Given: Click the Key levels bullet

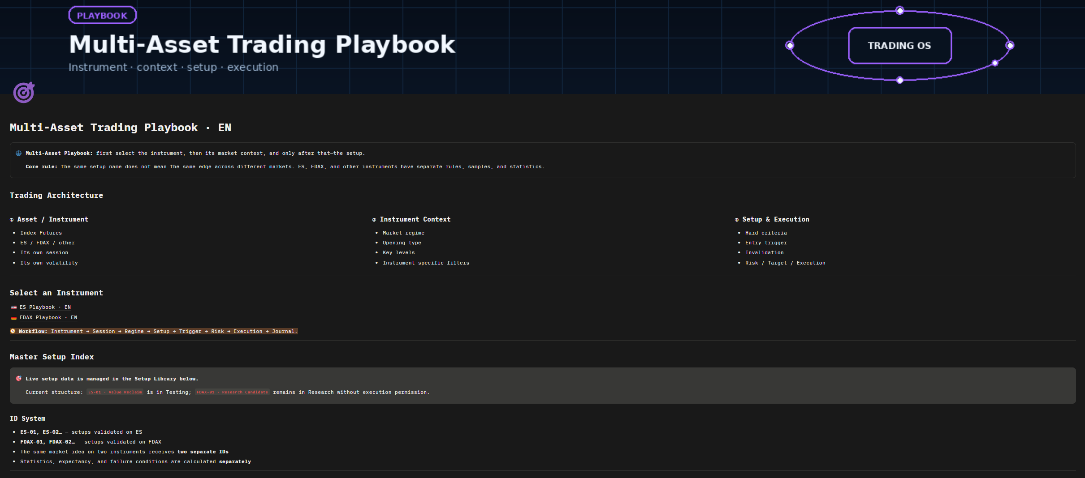Looking at the screenshot, I should pyautogui.click(x=399, y=252).
